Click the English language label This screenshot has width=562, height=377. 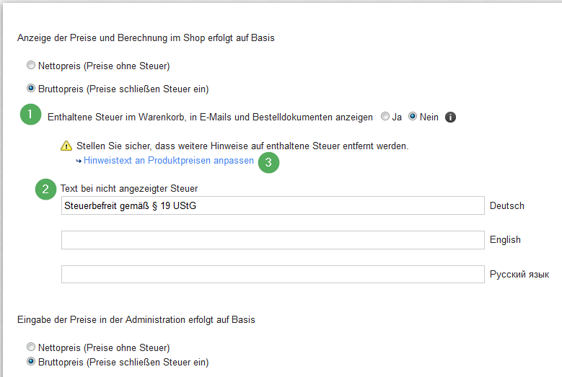click(505, 240)
